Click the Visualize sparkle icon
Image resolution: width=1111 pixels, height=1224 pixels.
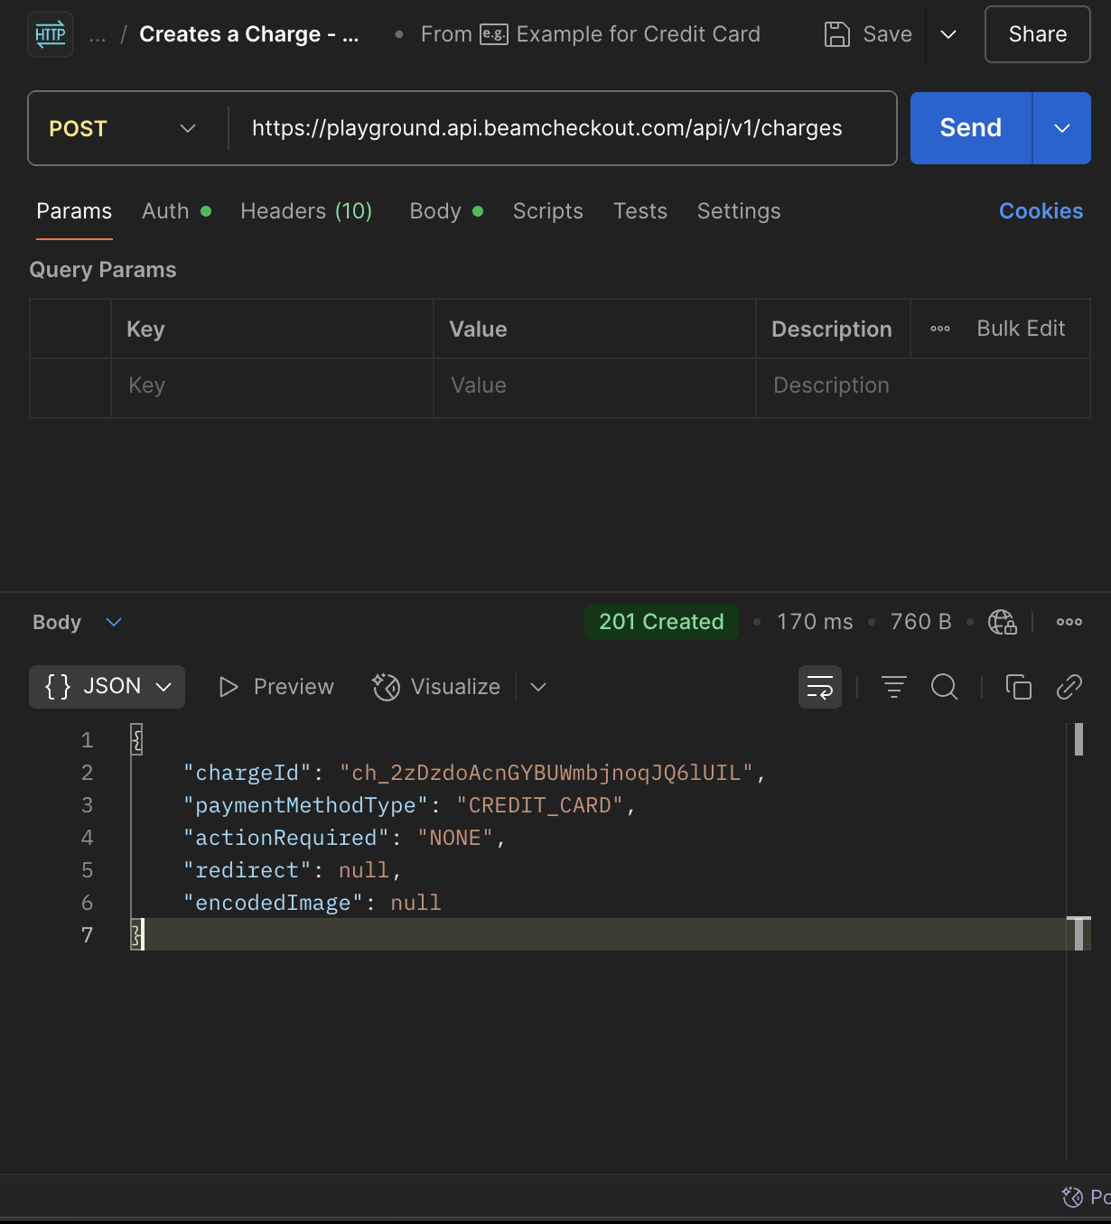click(387, 687)
